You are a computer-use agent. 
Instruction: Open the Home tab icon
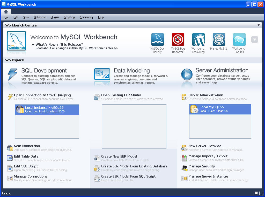[x=6, y=11]
